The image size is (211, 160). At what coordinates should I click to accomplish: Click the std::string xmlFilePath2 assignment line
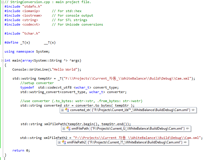pyautogui.click(x=111, y=138)
